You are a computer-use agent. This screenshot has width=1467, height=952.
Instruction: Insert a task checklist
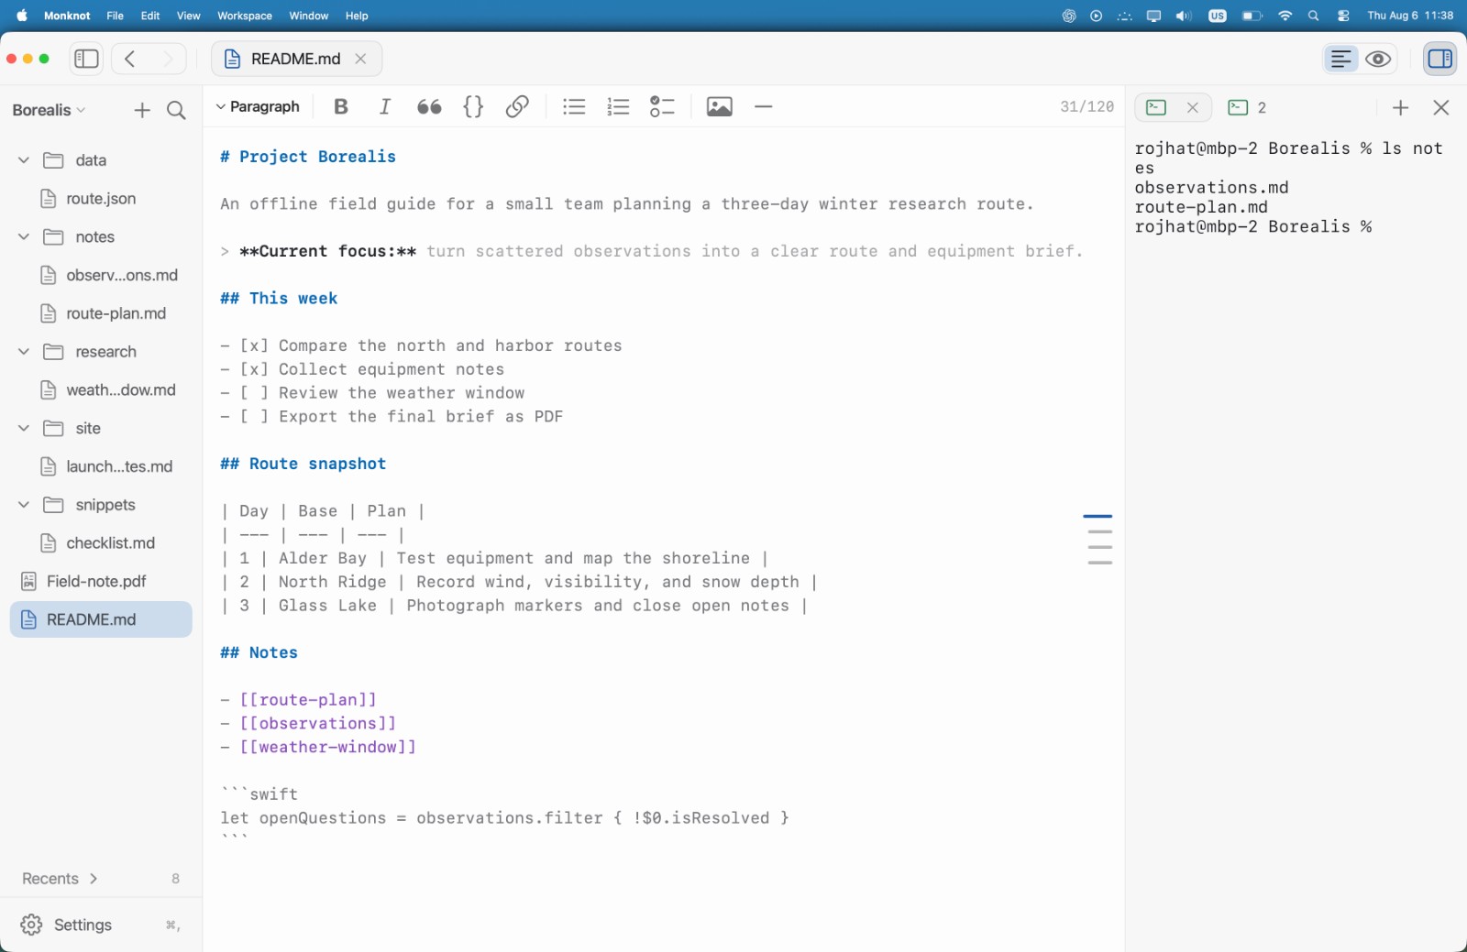pos(662,106)
